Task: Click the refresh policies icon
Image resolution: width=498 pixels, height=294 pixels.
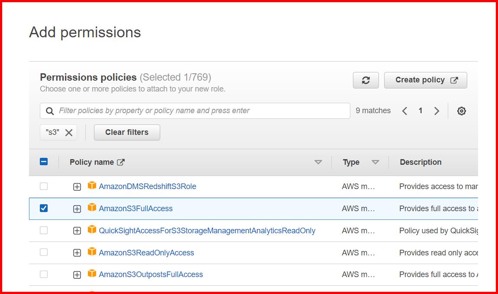Action: point(365,80)
